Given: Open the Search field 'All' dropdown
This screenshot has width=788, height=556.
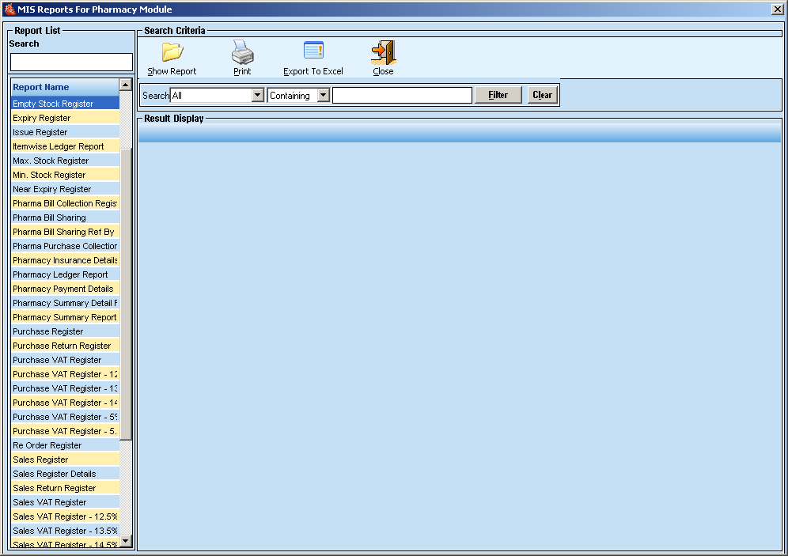Looking at the screenshot, I should 257,96.
